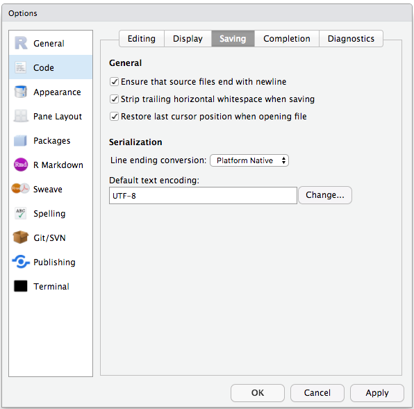
Task: Switch to the Editing tab
Action: [x=142, y=38]
